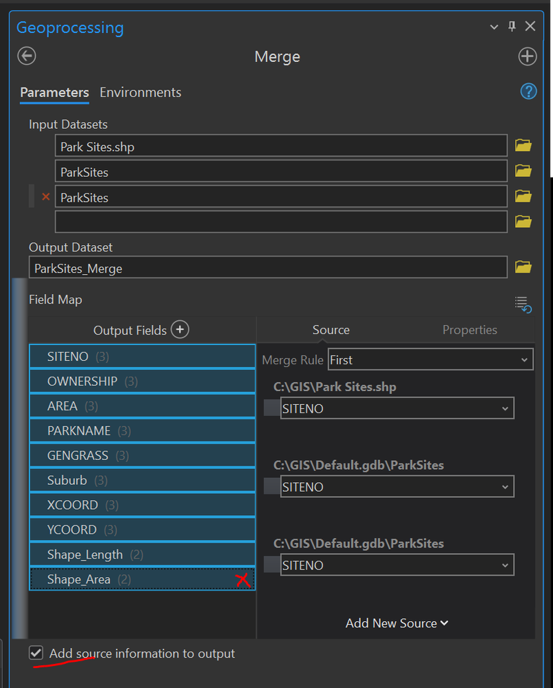This screenshot has height=688, width=553.
Task: Toggle Add source information to output checkbox
Action: click(x=36, y=653)
